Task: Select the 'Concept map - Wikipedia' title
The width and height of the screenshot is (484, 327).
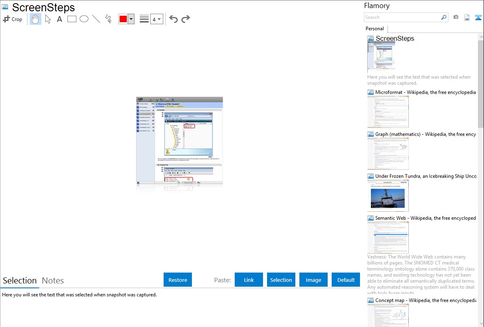Action: tap(426, 300)
